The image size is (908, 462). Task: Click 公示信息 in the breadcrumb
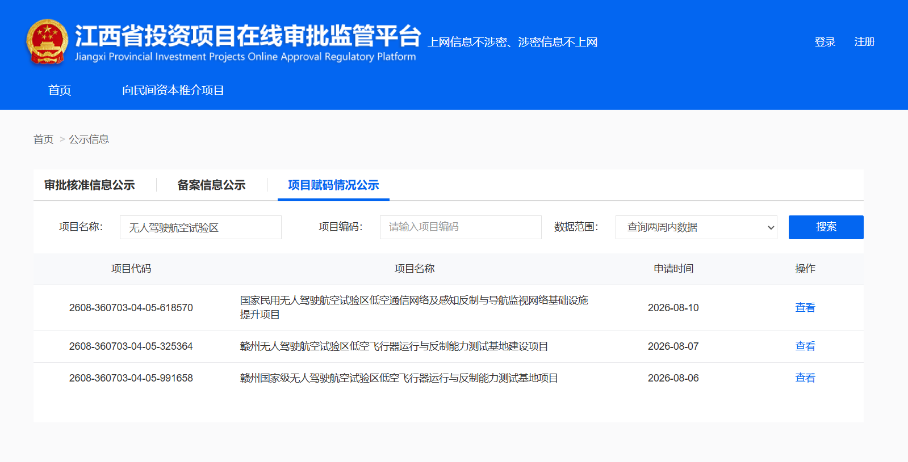[x=89, y=139]
